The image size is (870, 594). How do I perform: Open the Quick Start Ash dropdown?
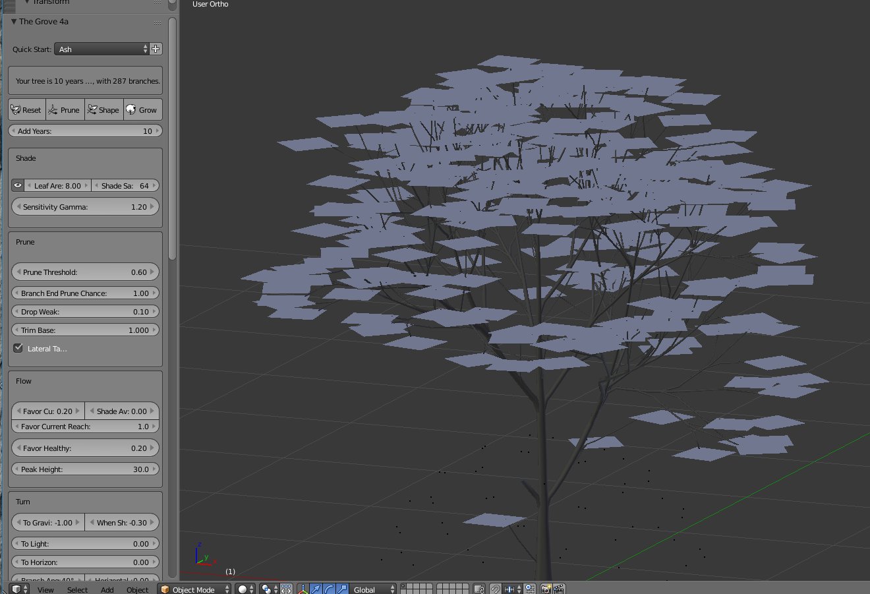click(x=102, y=49)
